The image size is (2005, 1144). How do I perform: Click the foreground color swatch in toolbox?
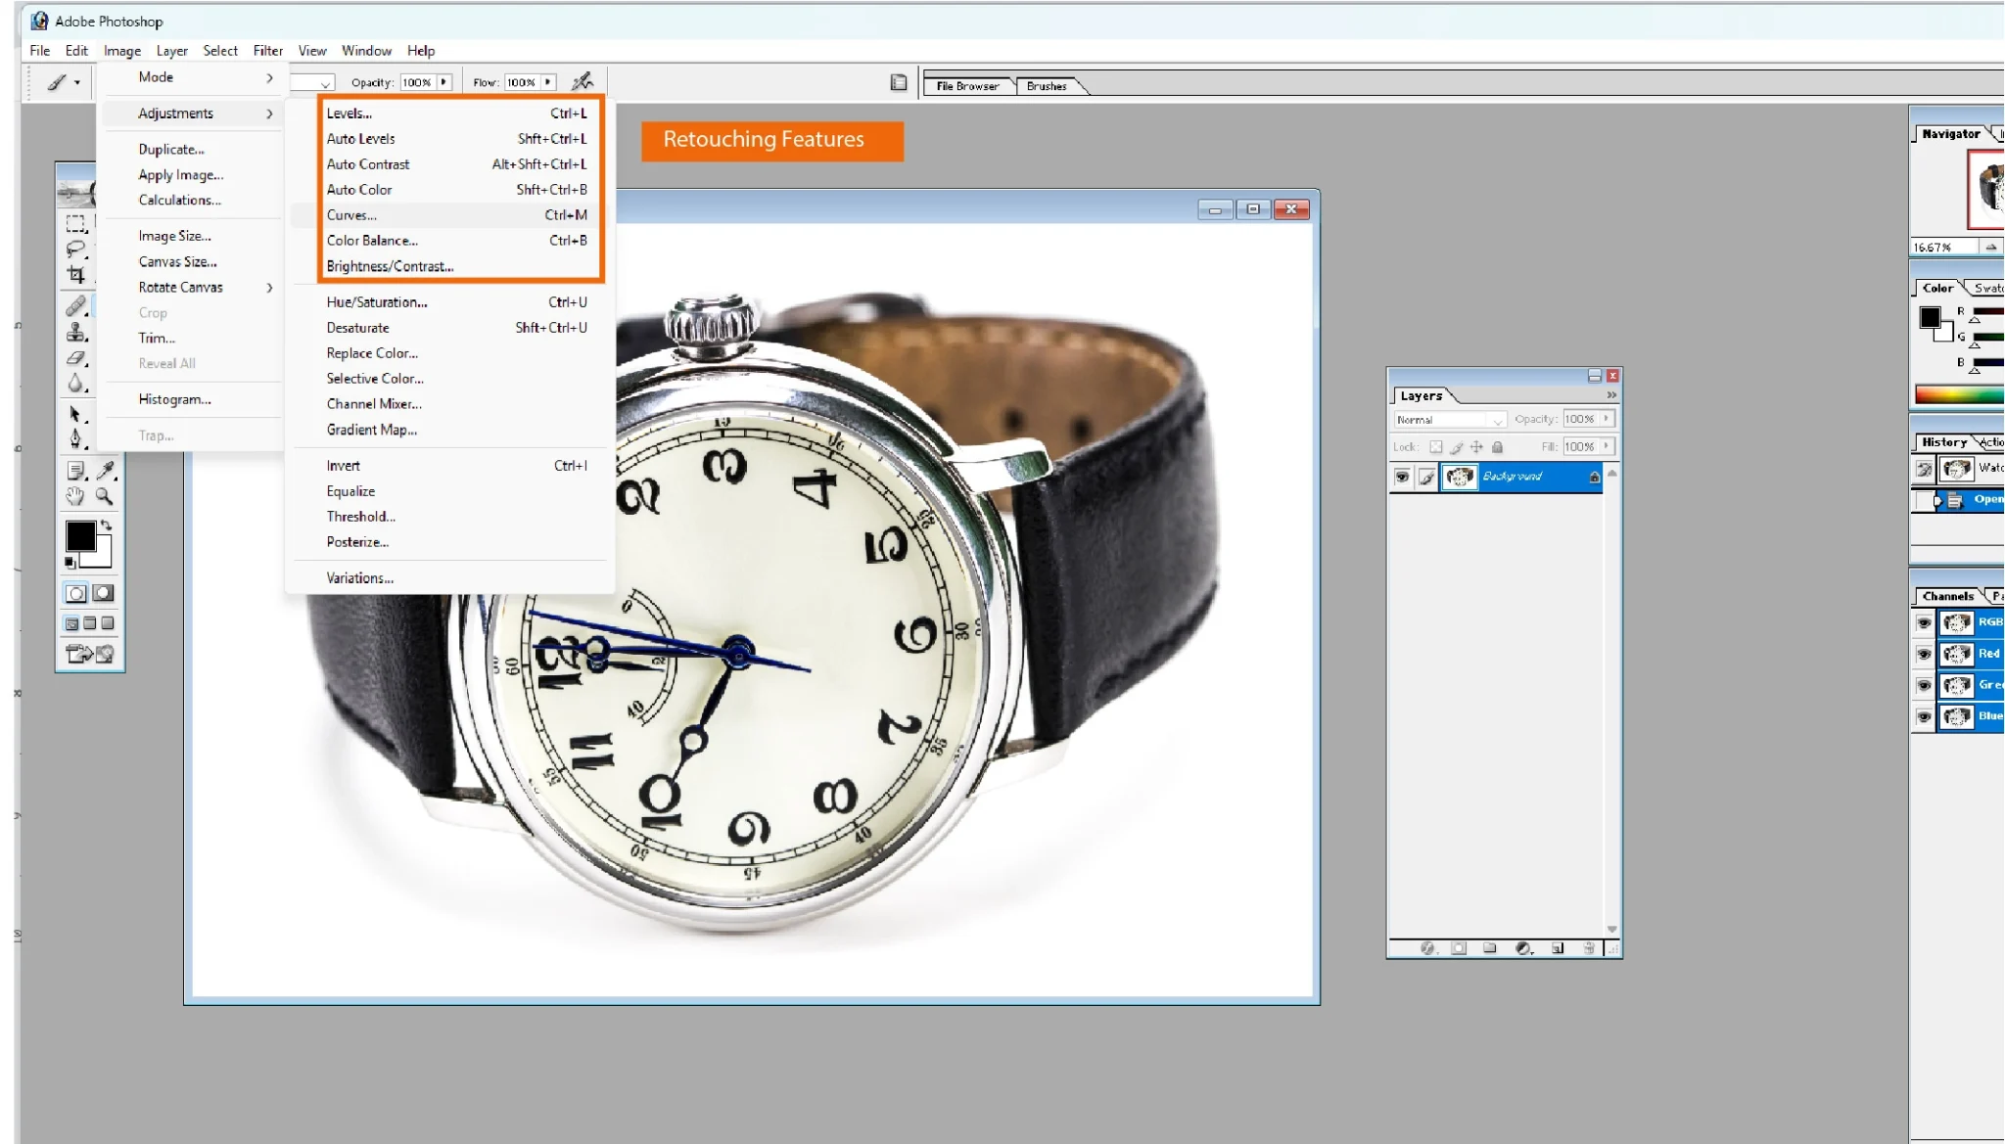tap(80, 536)
